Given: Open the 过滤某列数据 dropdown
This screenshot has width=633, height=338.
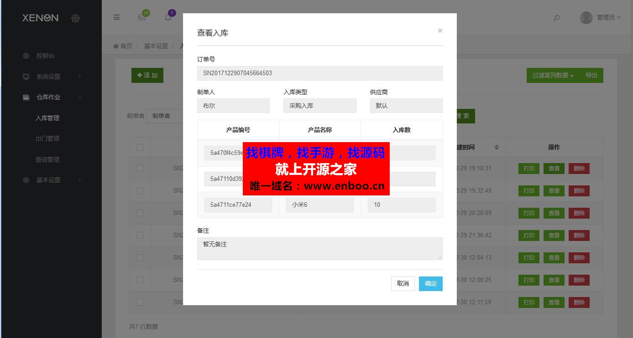Looking at the screenshot, I should [x=553, y=75].
